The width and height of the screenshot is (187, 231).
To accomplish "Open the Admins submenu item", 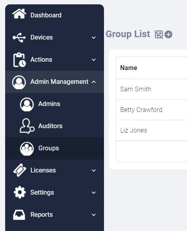I will click(55, 104).
